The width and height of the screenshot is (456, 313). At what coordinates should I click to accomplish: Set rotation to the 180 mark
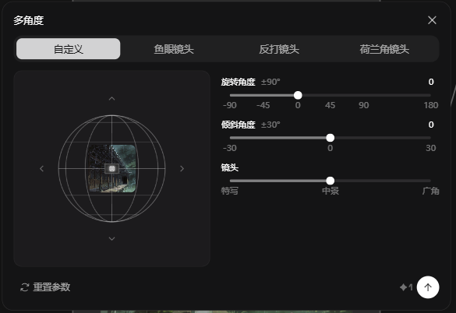pos(431,105)
